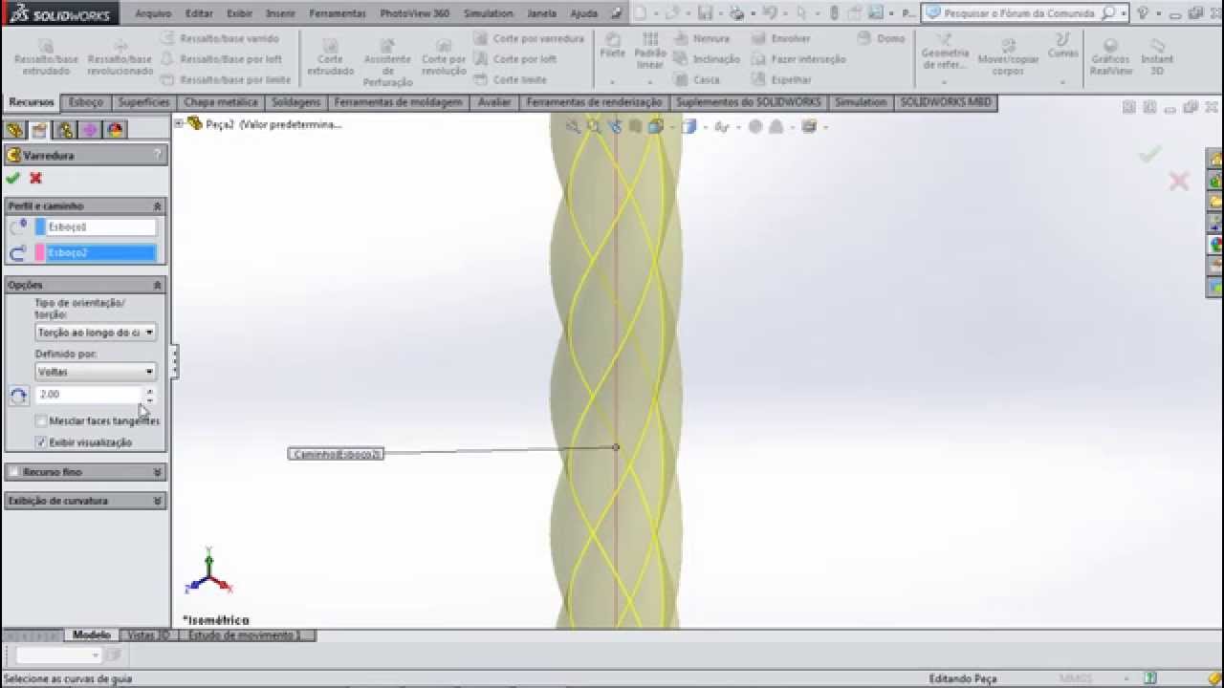
Task: Select the Curvas tool in the ribbon
Action: point(1062,46)
